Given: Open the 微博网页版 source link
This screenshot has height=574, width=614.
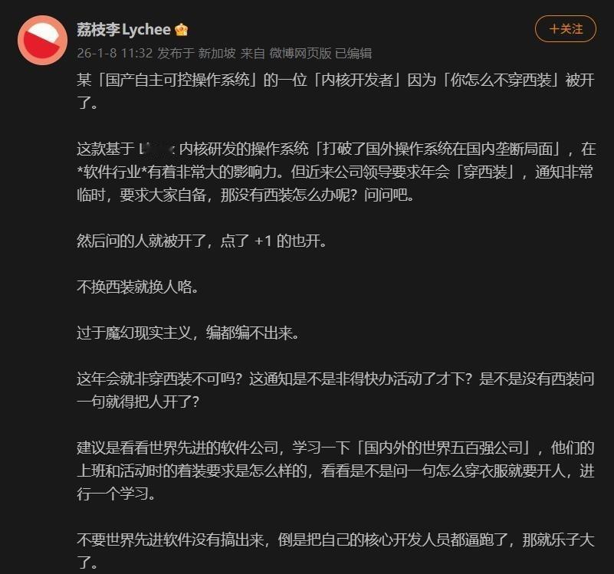Looking at the screenshot, I should [300, 53].
